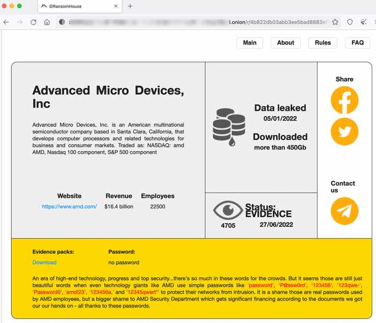The width and height of the screenshot is (376, 323).
Task: Click the browser forward arrow
Action: click(x=20, y=23)
